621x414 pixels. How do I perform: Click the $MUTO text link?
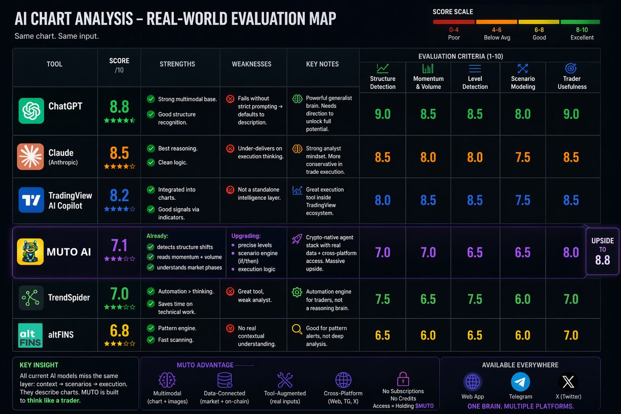[424, 406]
